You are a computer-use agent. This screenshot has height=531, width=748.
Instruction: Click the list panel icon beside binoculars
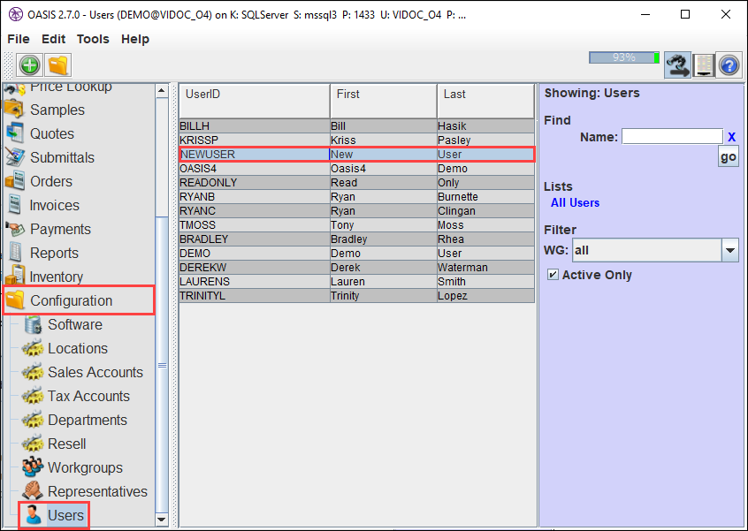(x=704, y=64)
